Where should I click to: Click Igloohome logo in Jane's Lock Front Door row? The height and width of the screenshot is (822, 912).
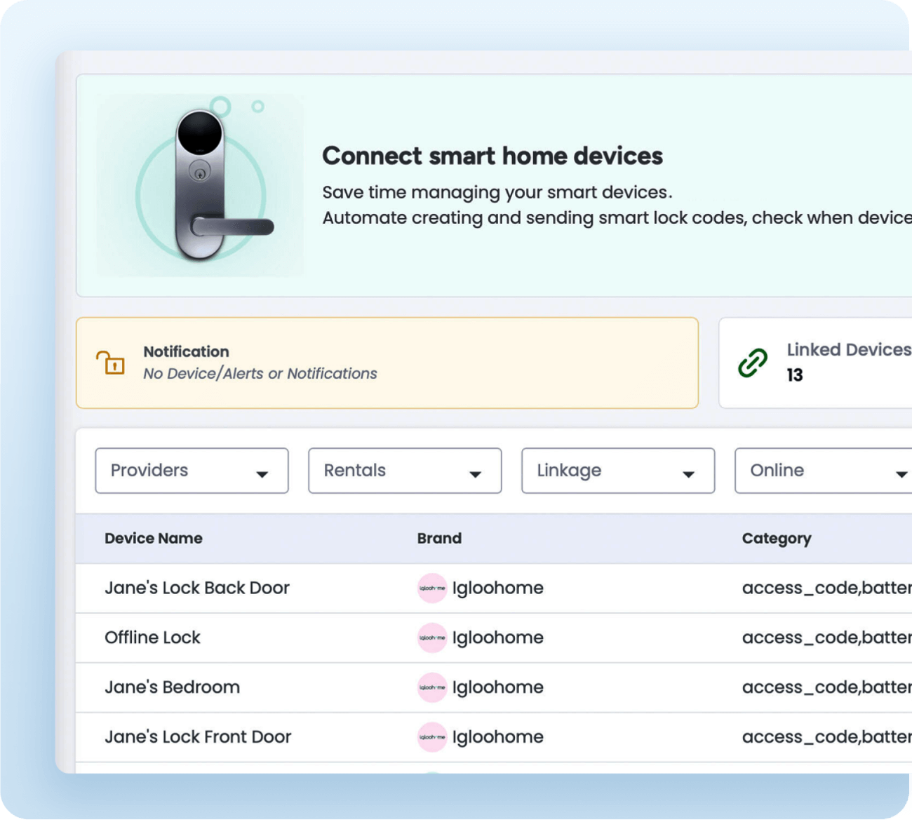pos(432,737)
